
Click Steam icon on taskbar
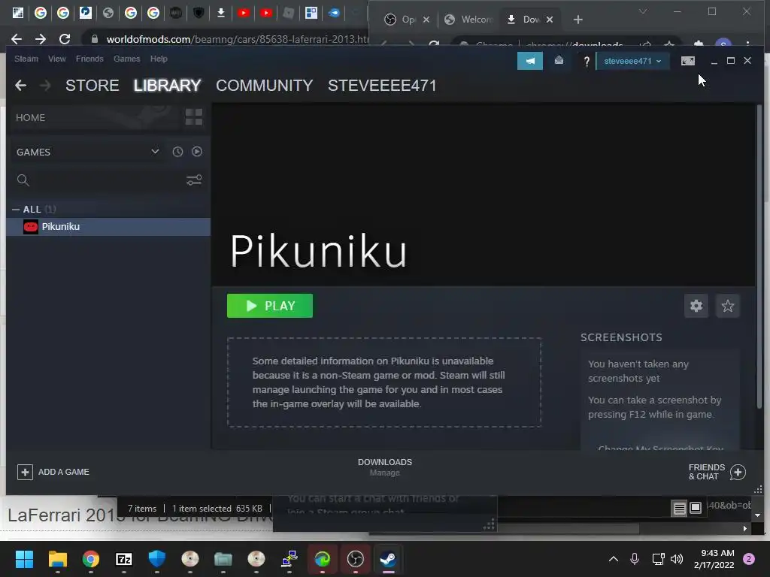(x=389, y=559)
